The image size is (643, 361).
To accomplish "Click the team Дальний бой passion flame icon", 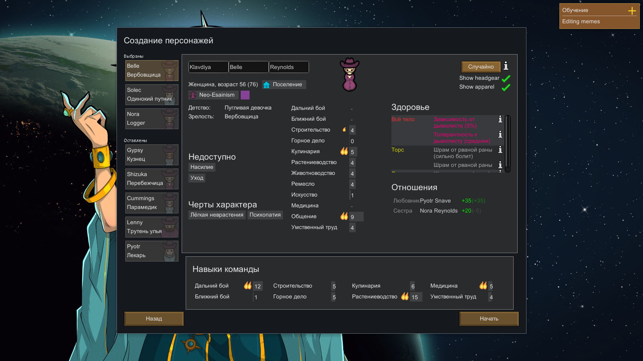I will [x=248, y=286].
